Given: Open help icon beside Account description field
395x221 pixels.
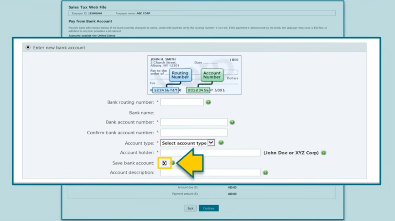Looking at the screenshot, I should (265, 173).
